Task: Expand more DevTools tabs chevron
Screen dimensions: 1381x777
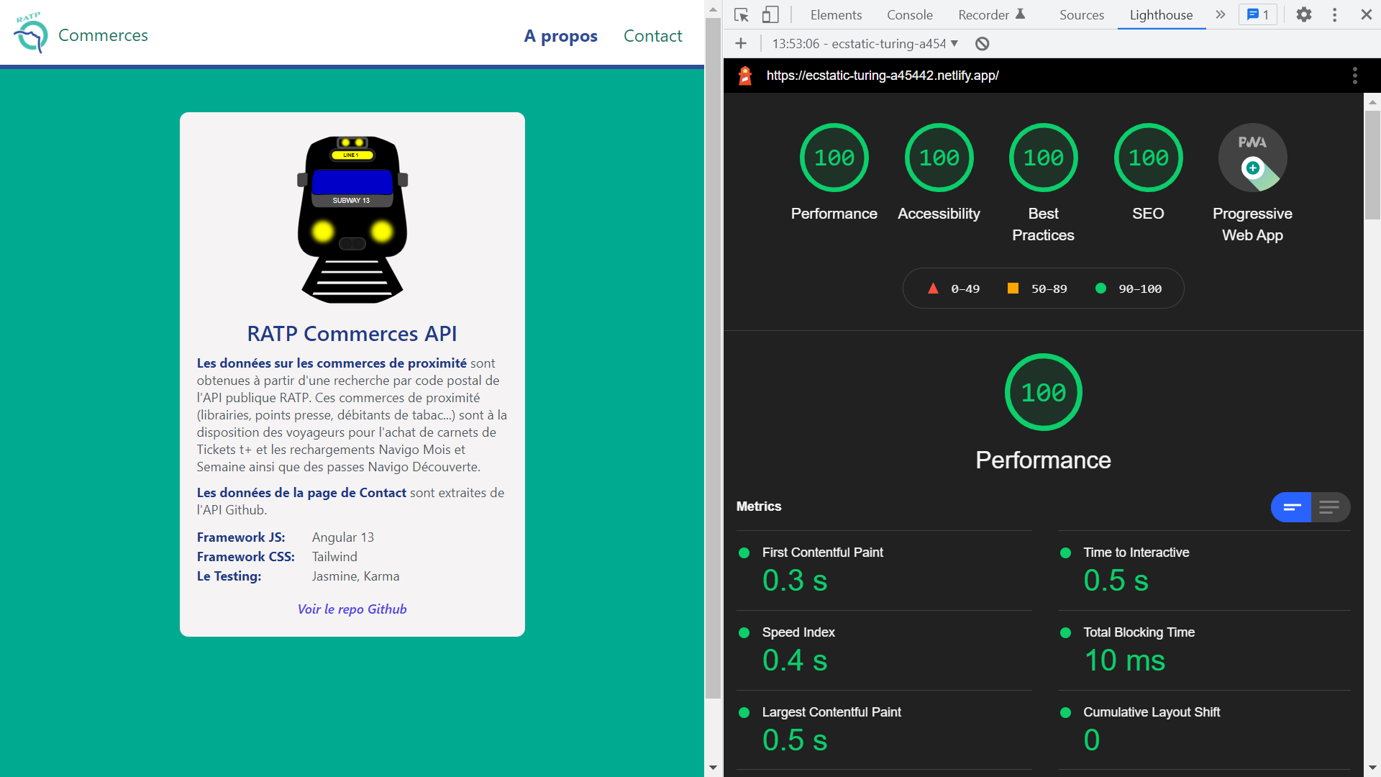Action: [x=1221, y=14]
